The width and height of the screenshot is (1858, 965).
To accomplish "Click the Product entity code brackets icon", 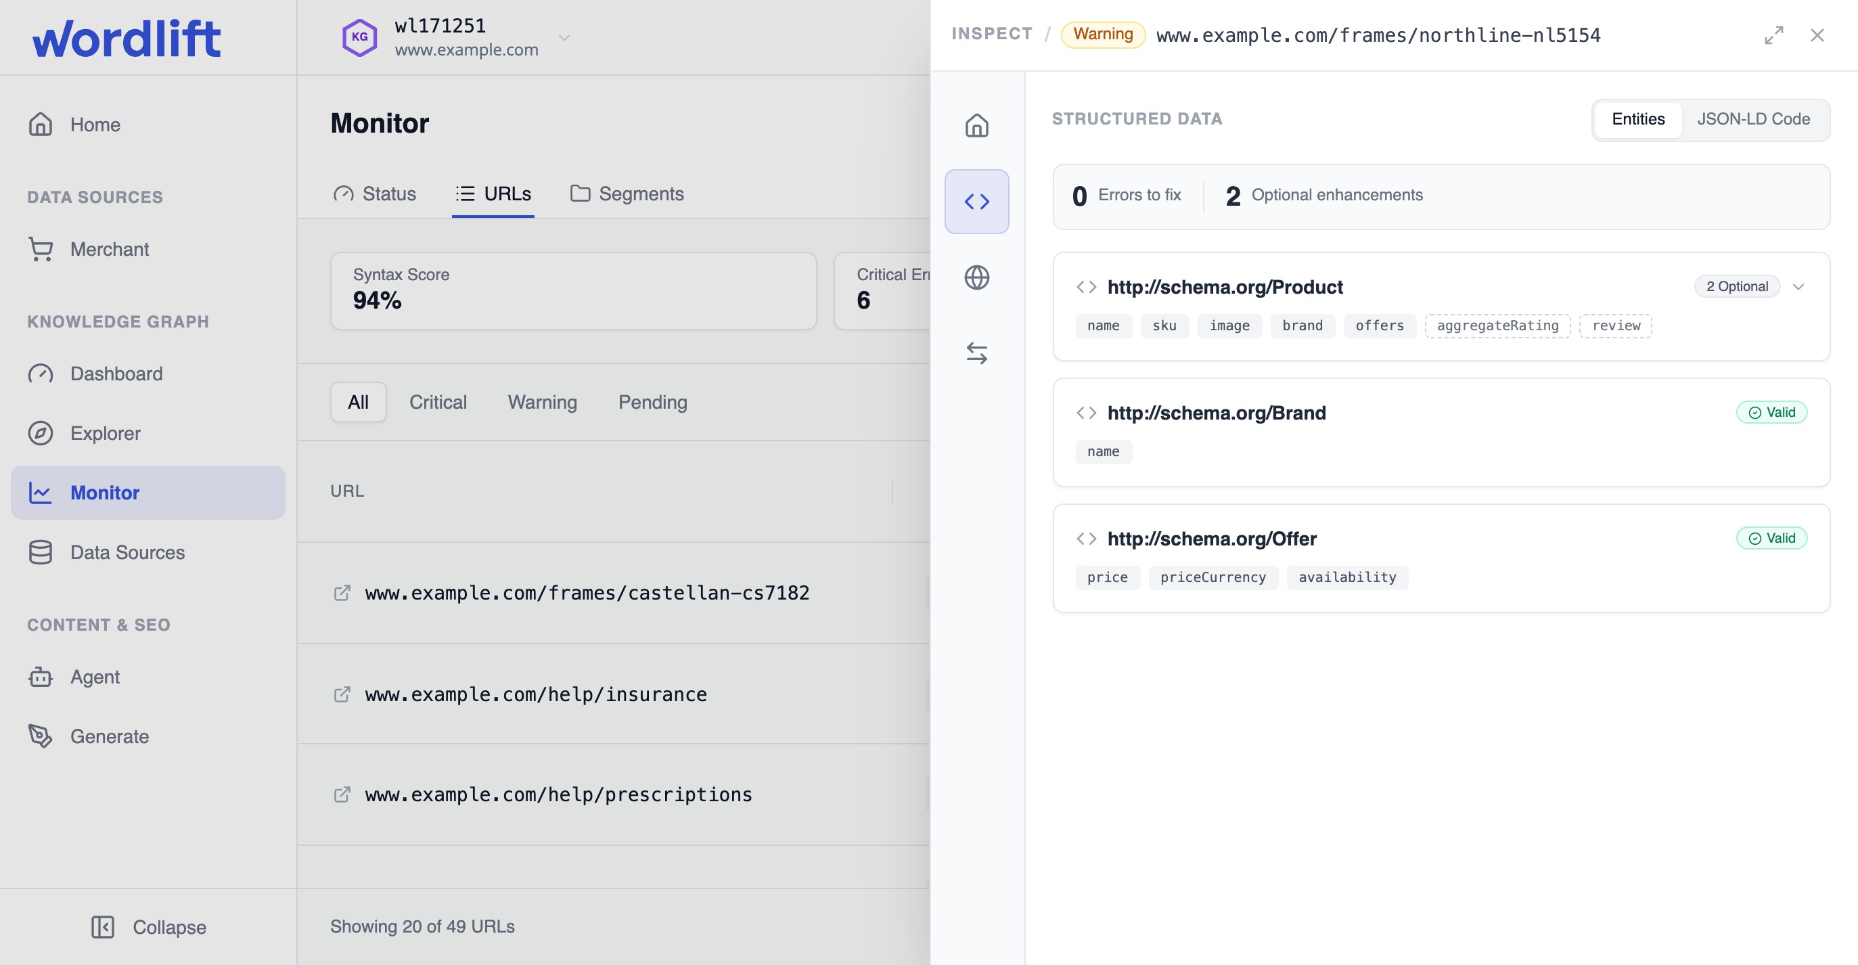I will click(1086, 287).
